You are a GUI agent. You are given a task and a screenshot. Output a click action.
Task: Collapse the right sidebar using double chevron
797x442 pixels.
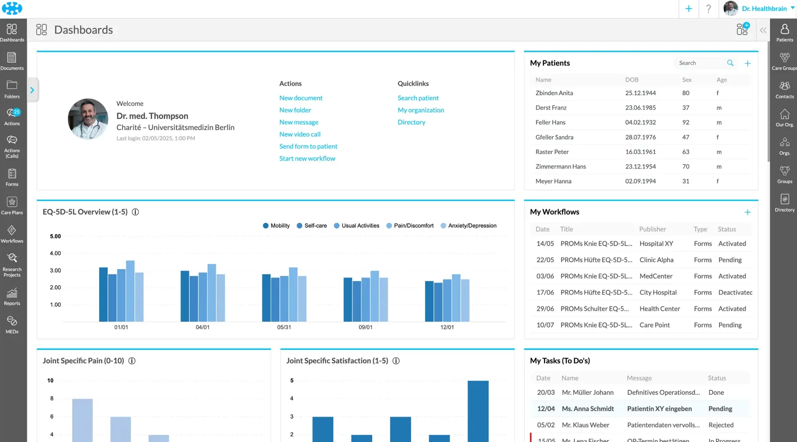[763, 30]
